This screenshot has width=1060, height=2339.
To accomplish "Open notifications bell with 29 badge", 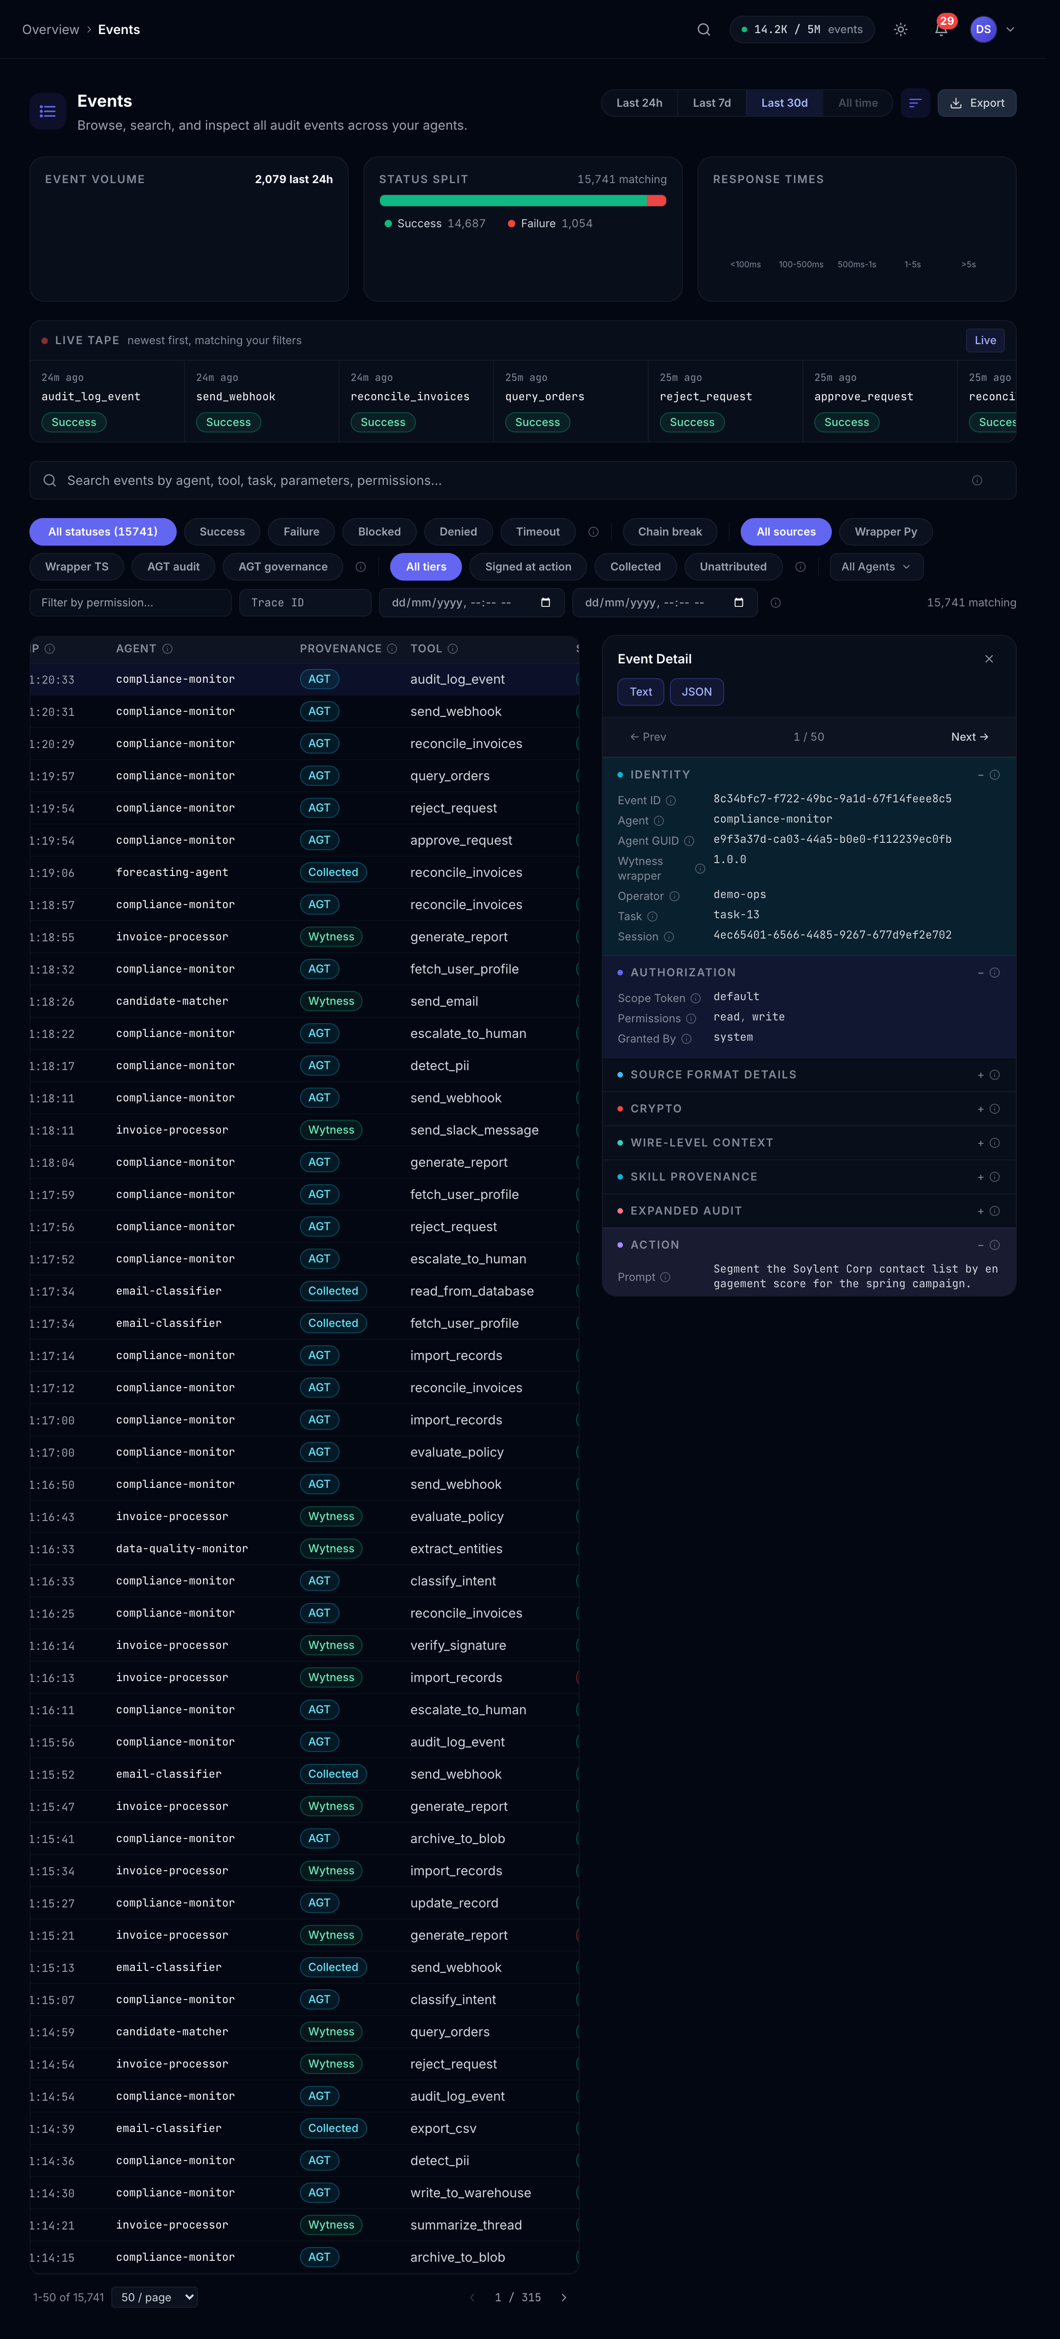I will 941,29.
